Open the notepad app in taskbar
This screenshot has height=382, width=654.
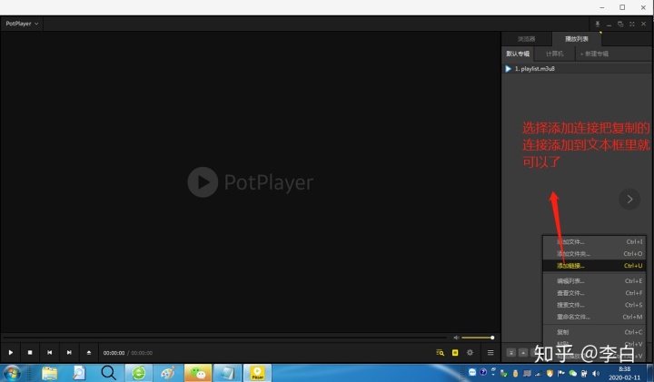click(x=227, y=373)
